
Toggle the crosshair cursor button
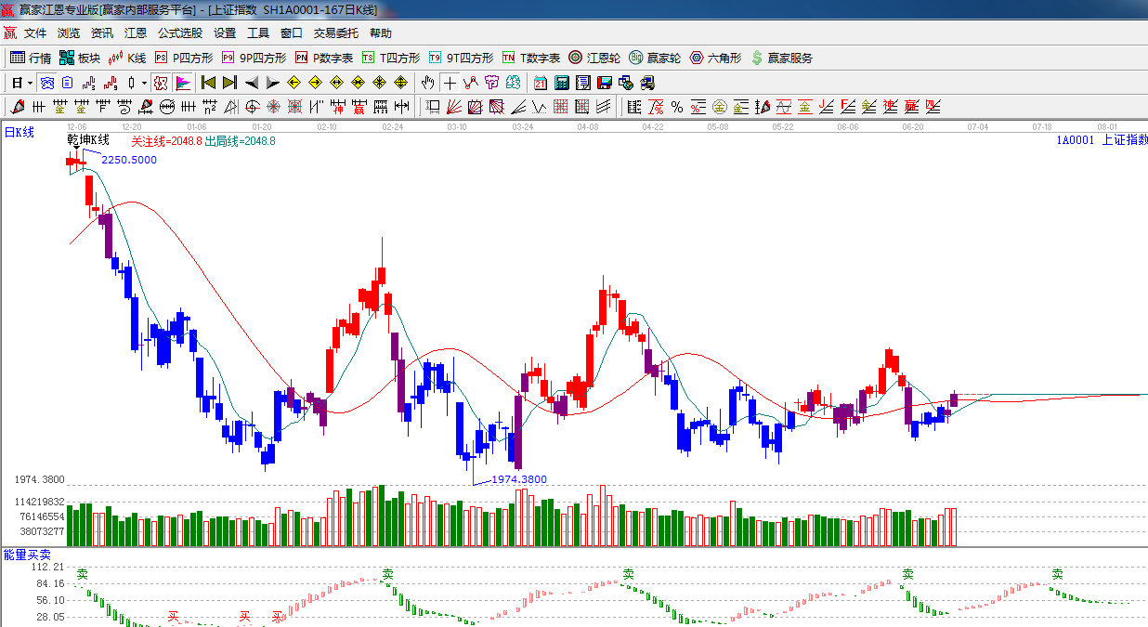pos(450,83)
